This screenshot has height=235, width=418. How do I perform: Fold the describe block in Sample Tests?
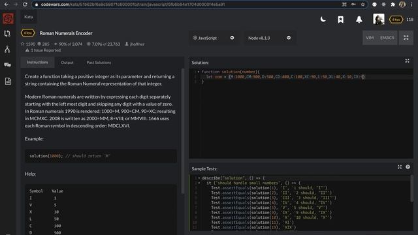point(199,178)
